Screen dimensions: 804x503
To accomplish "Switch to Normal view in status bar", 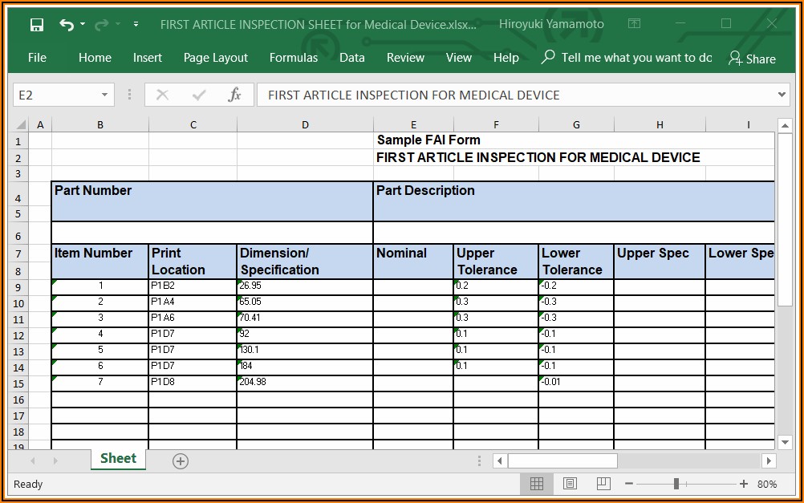I will click(537, 484).
